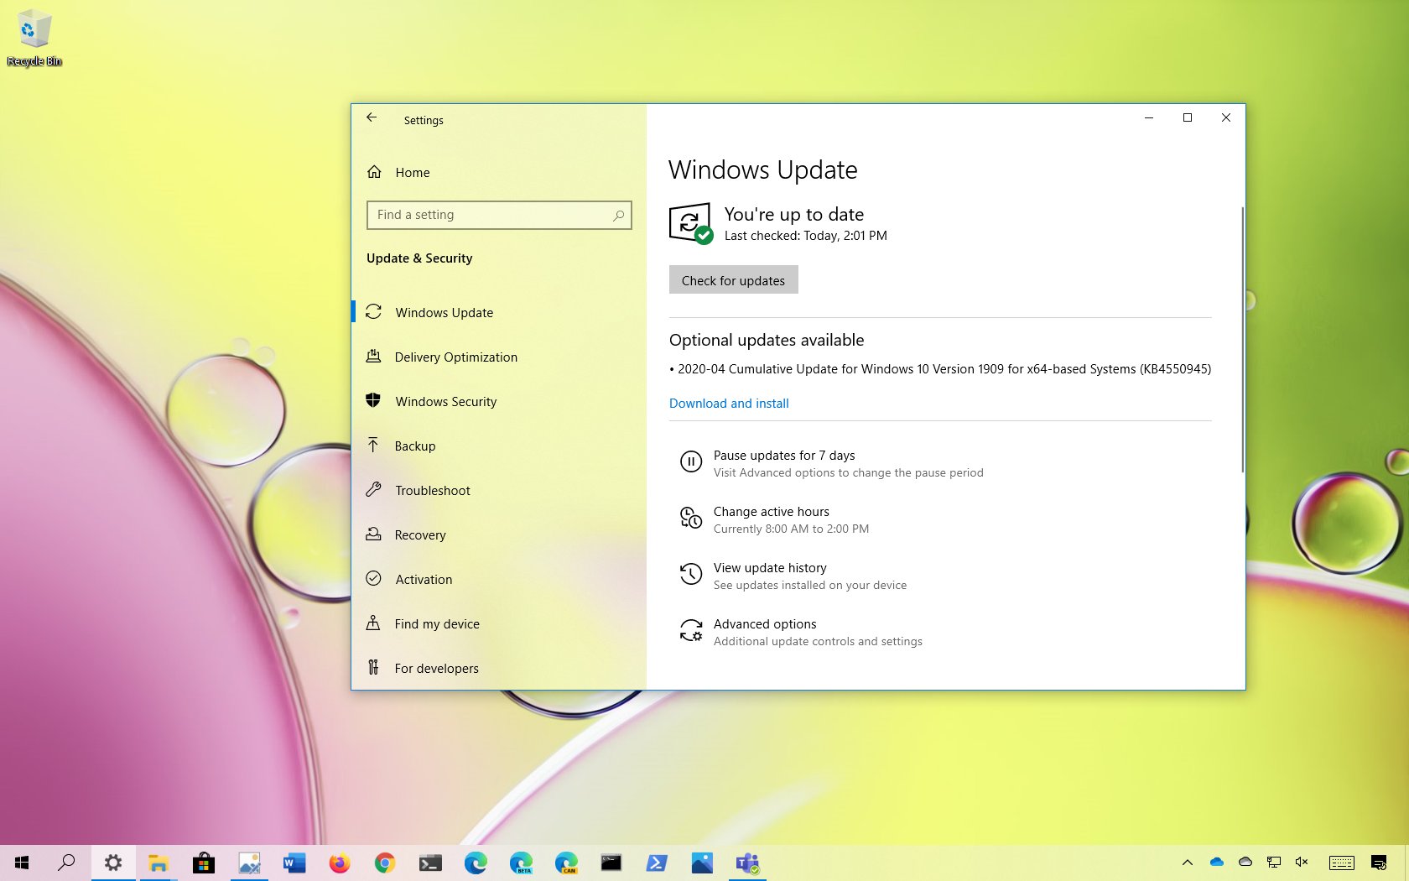Click the muted volume icon in tray
Viewport: 1409px width, 881px height.
click(x=1302, y=863)
